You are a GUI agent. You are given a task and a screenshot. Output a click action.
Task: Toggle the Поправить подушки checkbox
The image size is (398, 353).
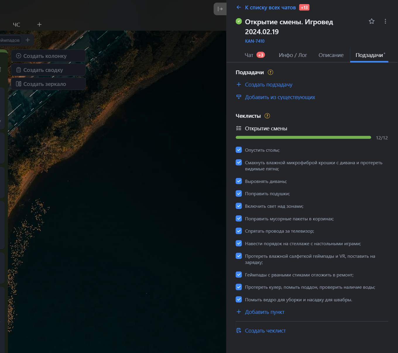click(x=239, y=193)
